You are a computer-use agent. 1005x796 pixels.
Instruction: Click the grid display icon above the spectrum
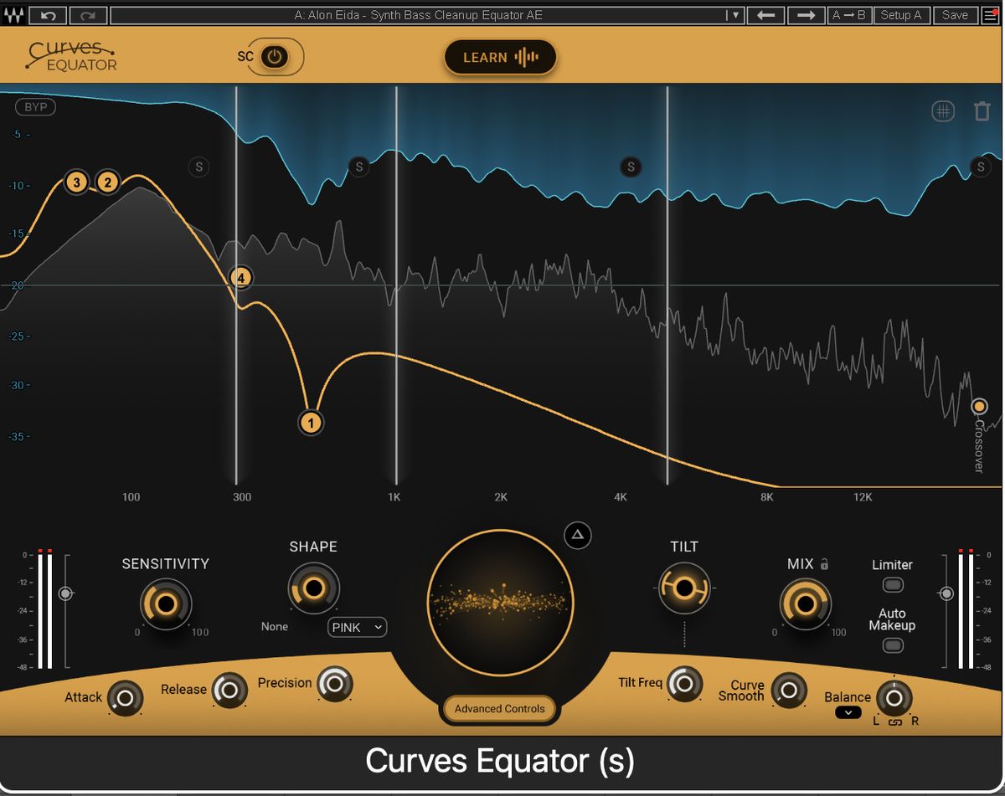point(943,110)
